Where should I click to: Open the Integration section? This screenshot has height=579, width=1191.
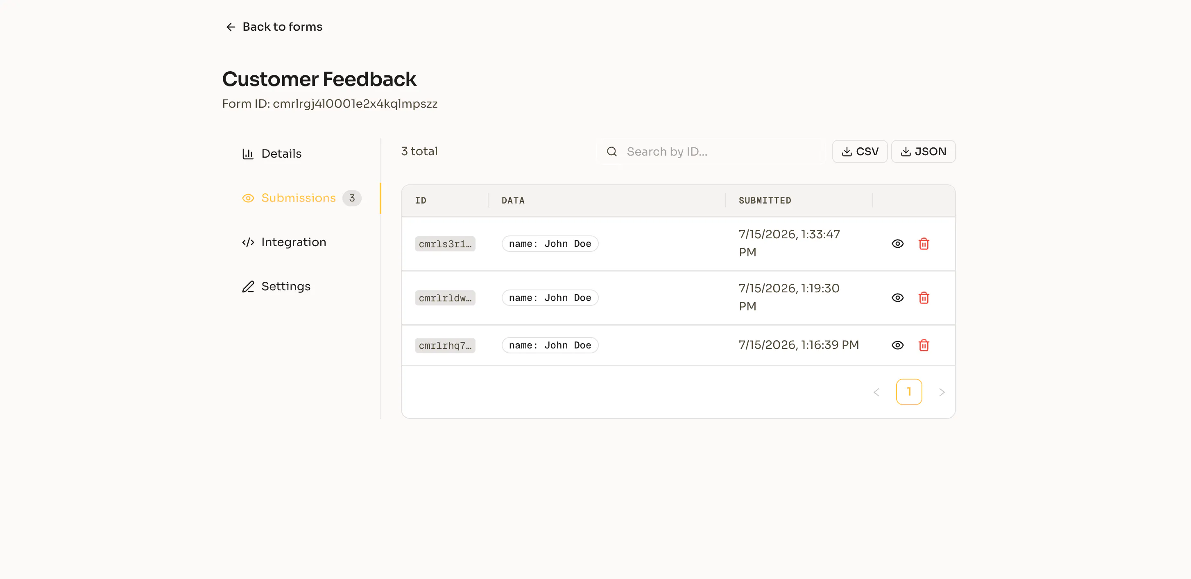click(284, 242)
